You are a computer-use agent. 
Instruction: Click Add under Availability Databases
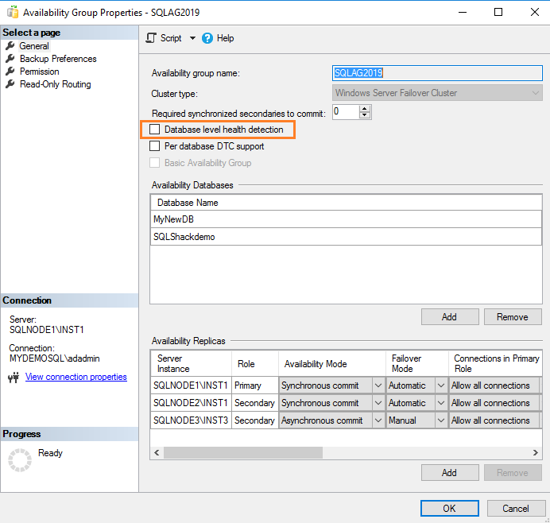coord(450,317)
